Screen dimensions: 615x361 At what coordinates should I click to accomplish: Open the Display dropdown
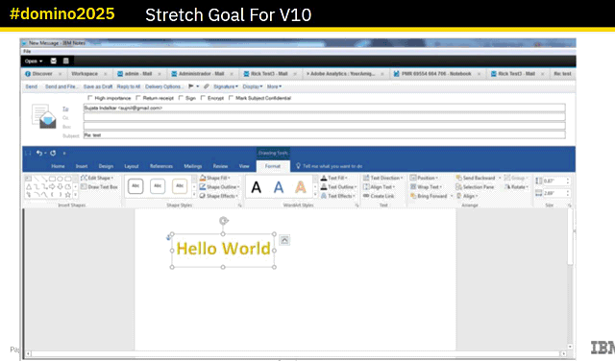pos(253,86)
